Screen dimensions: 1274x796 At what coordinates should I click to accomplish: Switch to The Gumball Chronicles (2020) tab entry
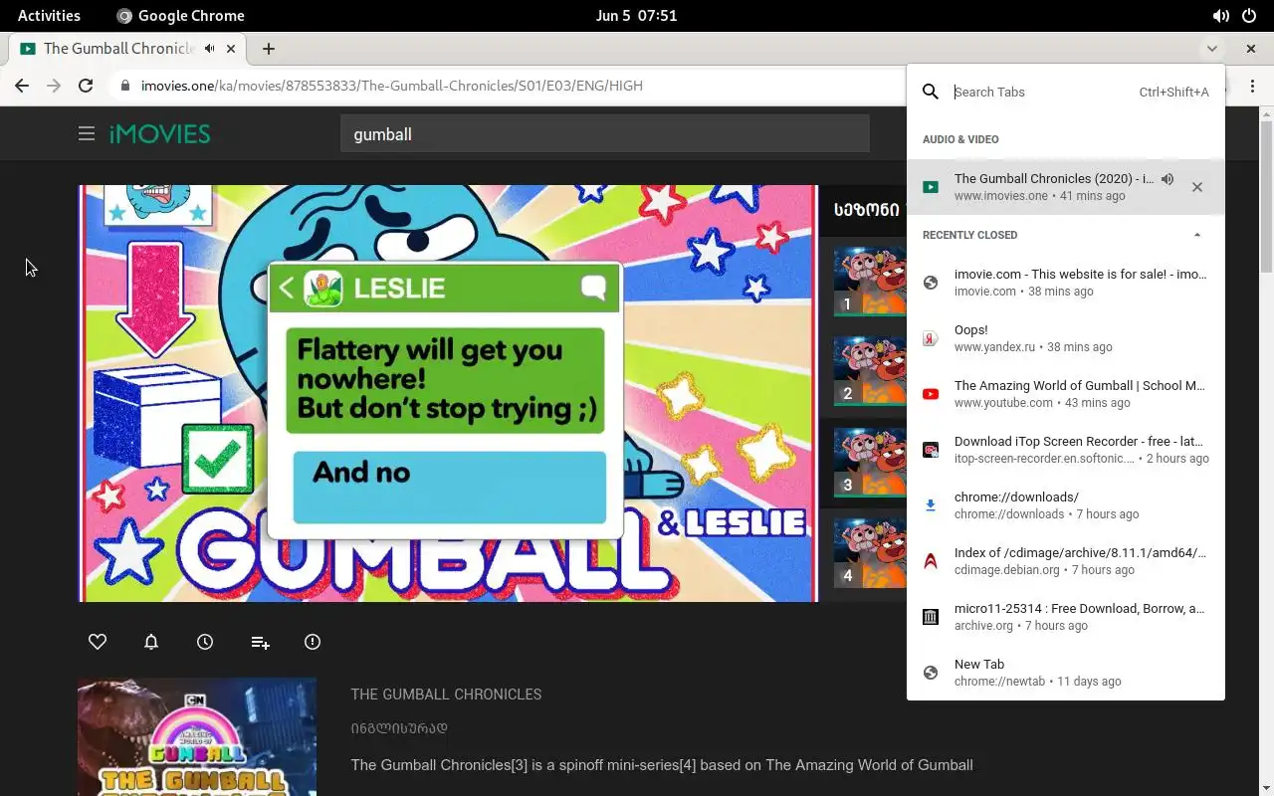pyautogui.click(x=1066, y=187)
